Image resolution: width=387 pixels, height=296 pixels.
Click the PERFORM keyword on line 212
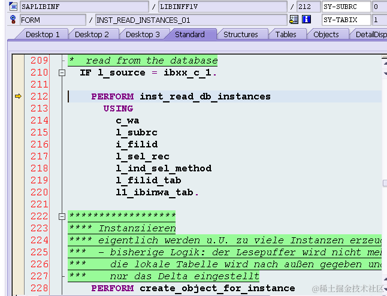tap(112, 96)
